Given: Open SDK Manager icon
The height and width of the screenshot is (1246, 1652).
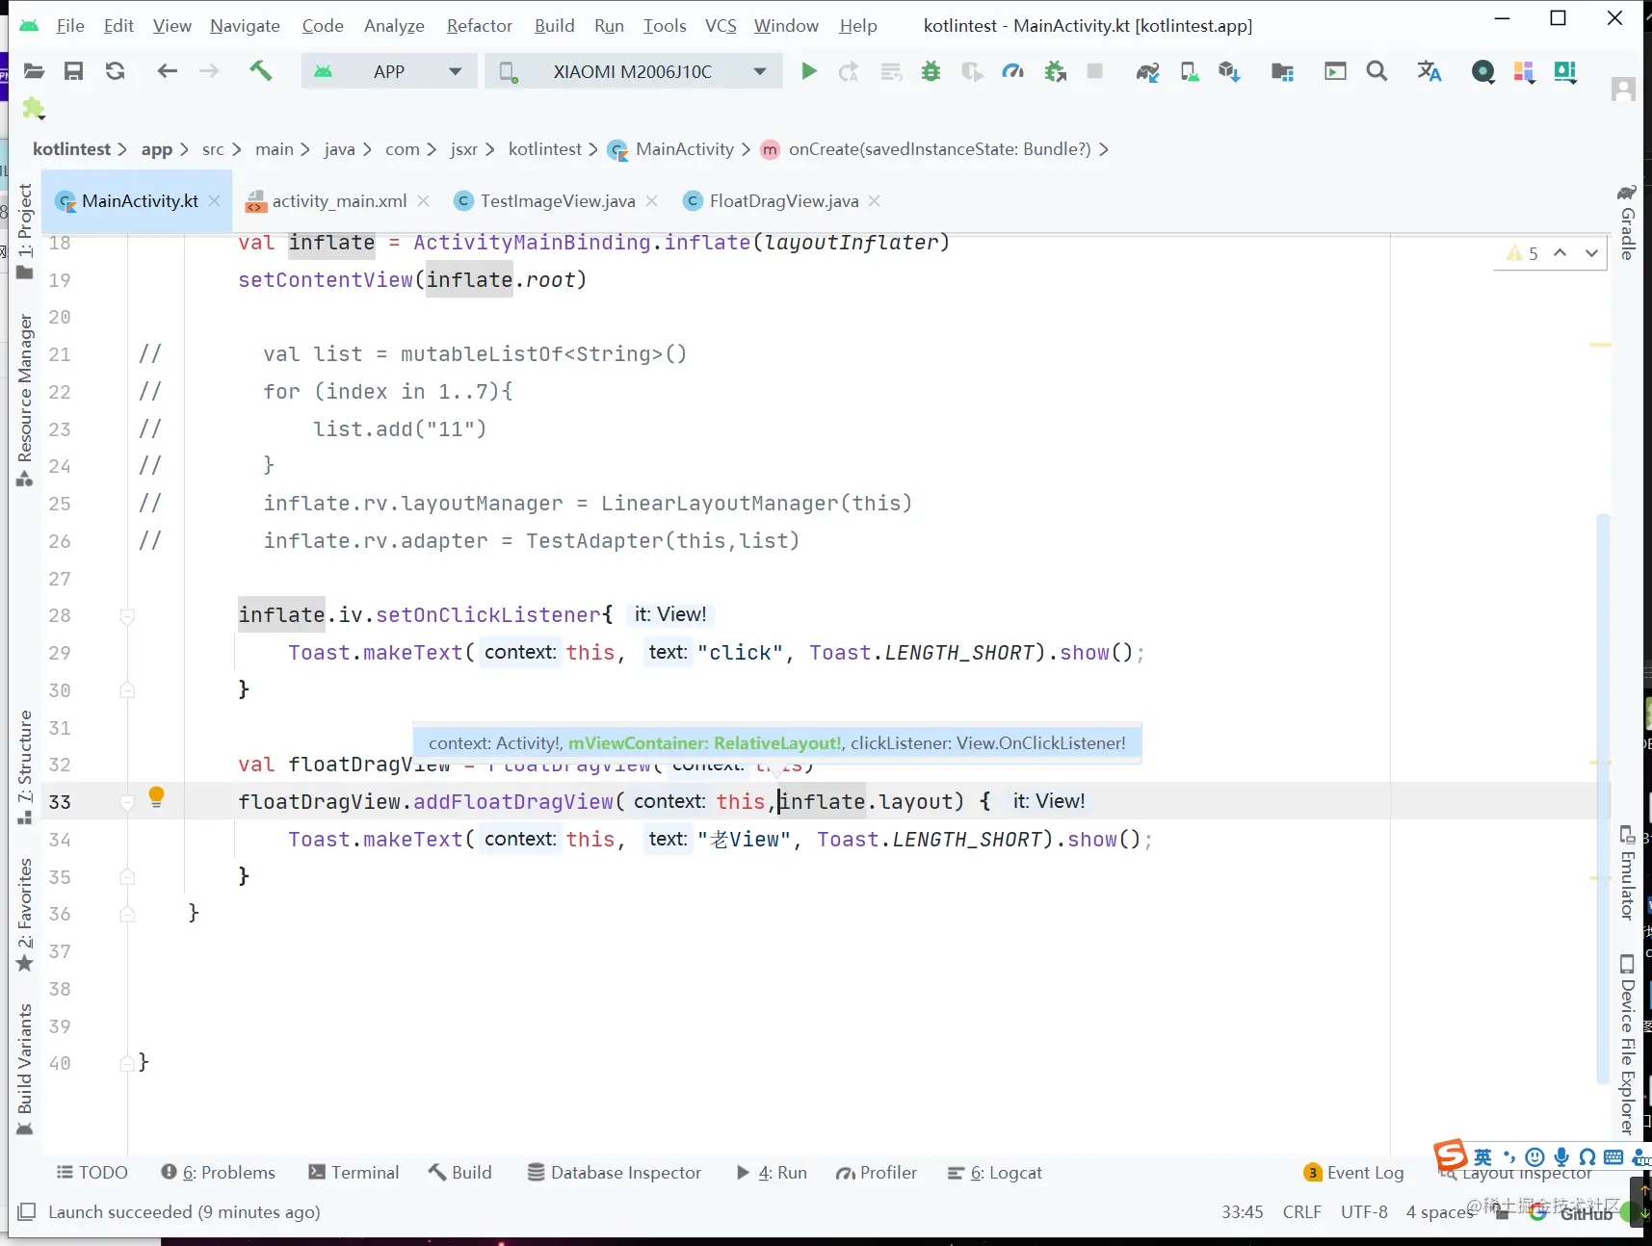Looking at the screenshot, I should (1228, 71).
